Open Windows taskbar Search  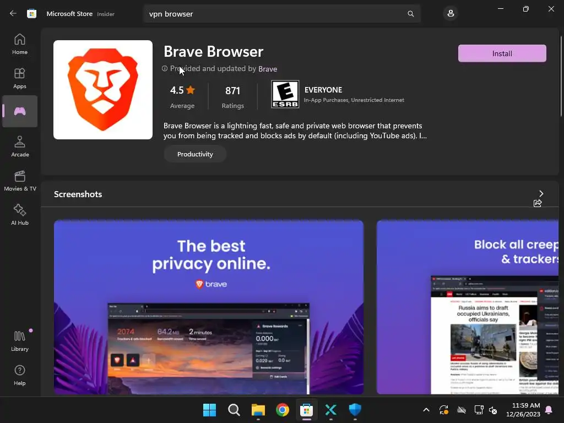(234, 410)
